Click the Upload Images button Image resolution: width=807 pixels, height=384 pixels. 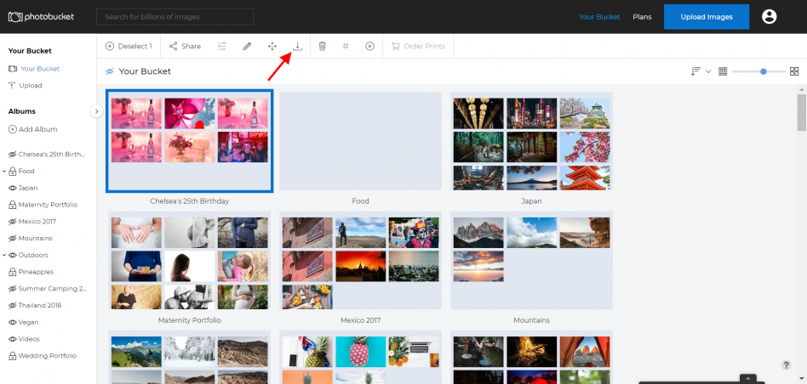coord(707,17)
